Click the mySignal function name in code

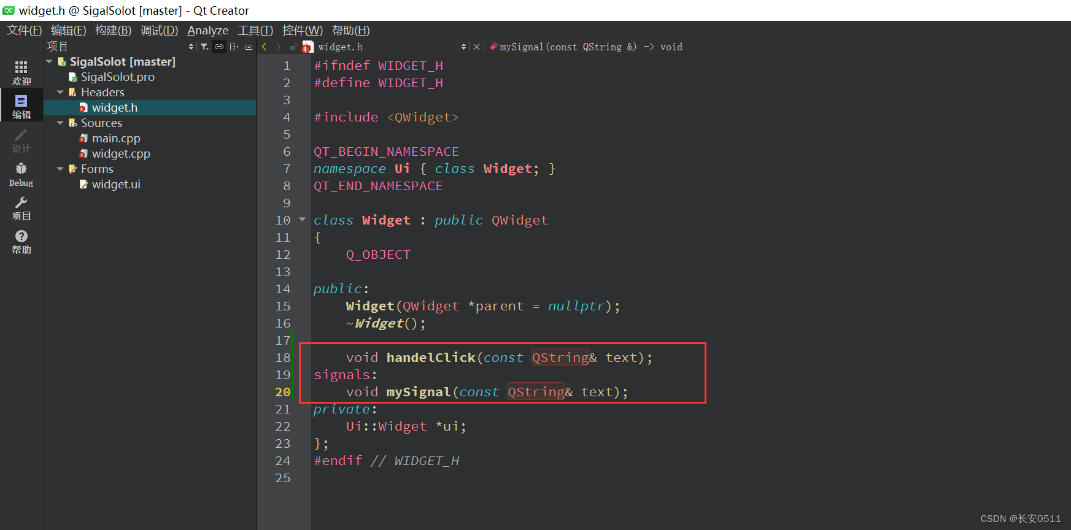419,392
